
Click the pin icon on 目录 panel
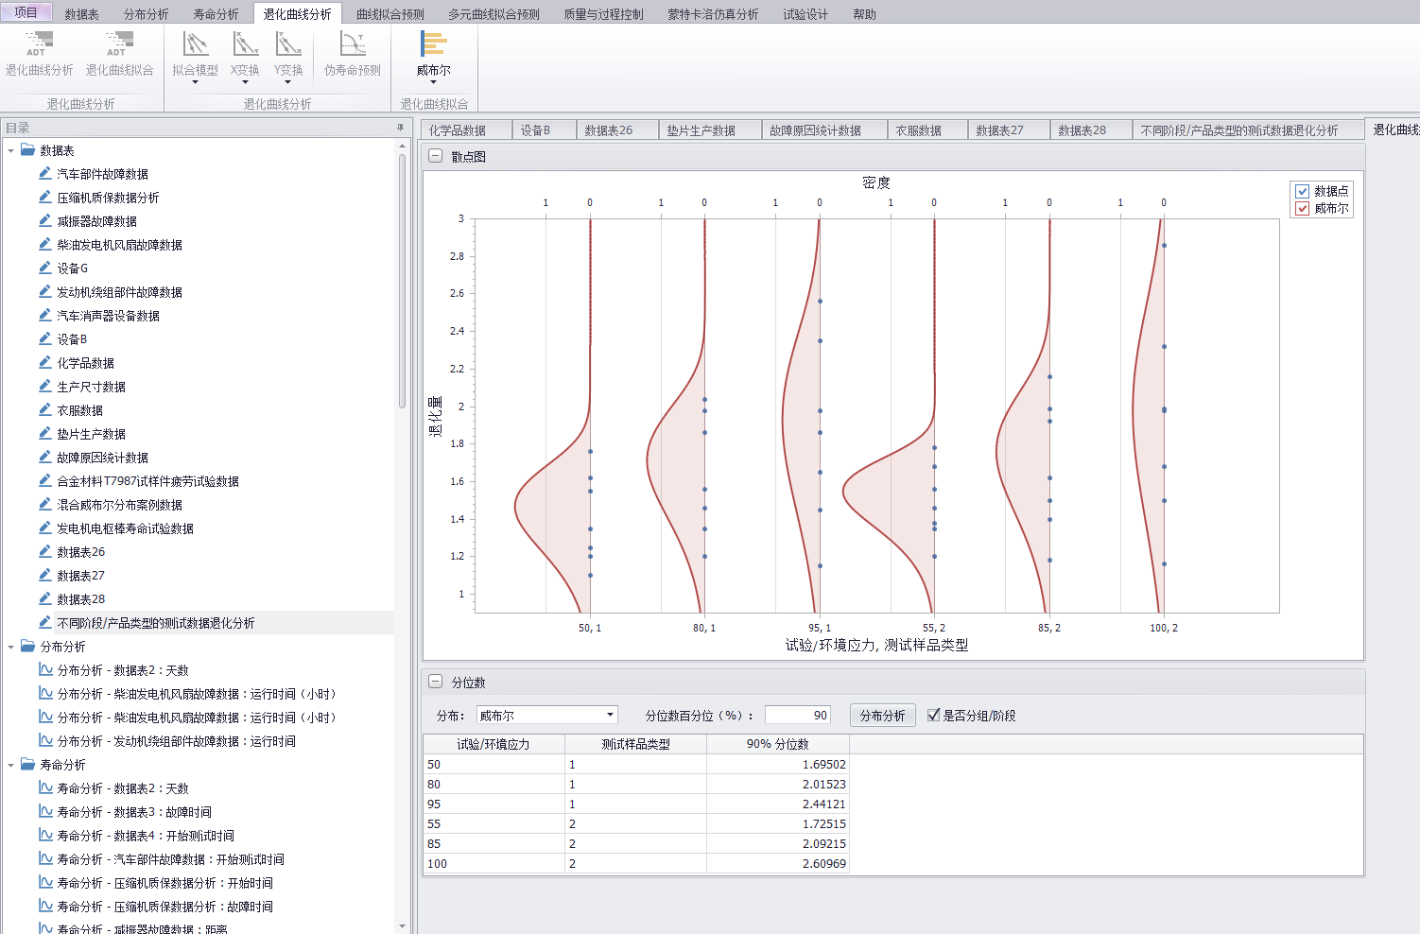pos(400,128)
